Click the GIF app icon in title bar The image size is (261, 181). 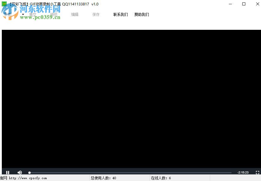(x=4, y=4)
